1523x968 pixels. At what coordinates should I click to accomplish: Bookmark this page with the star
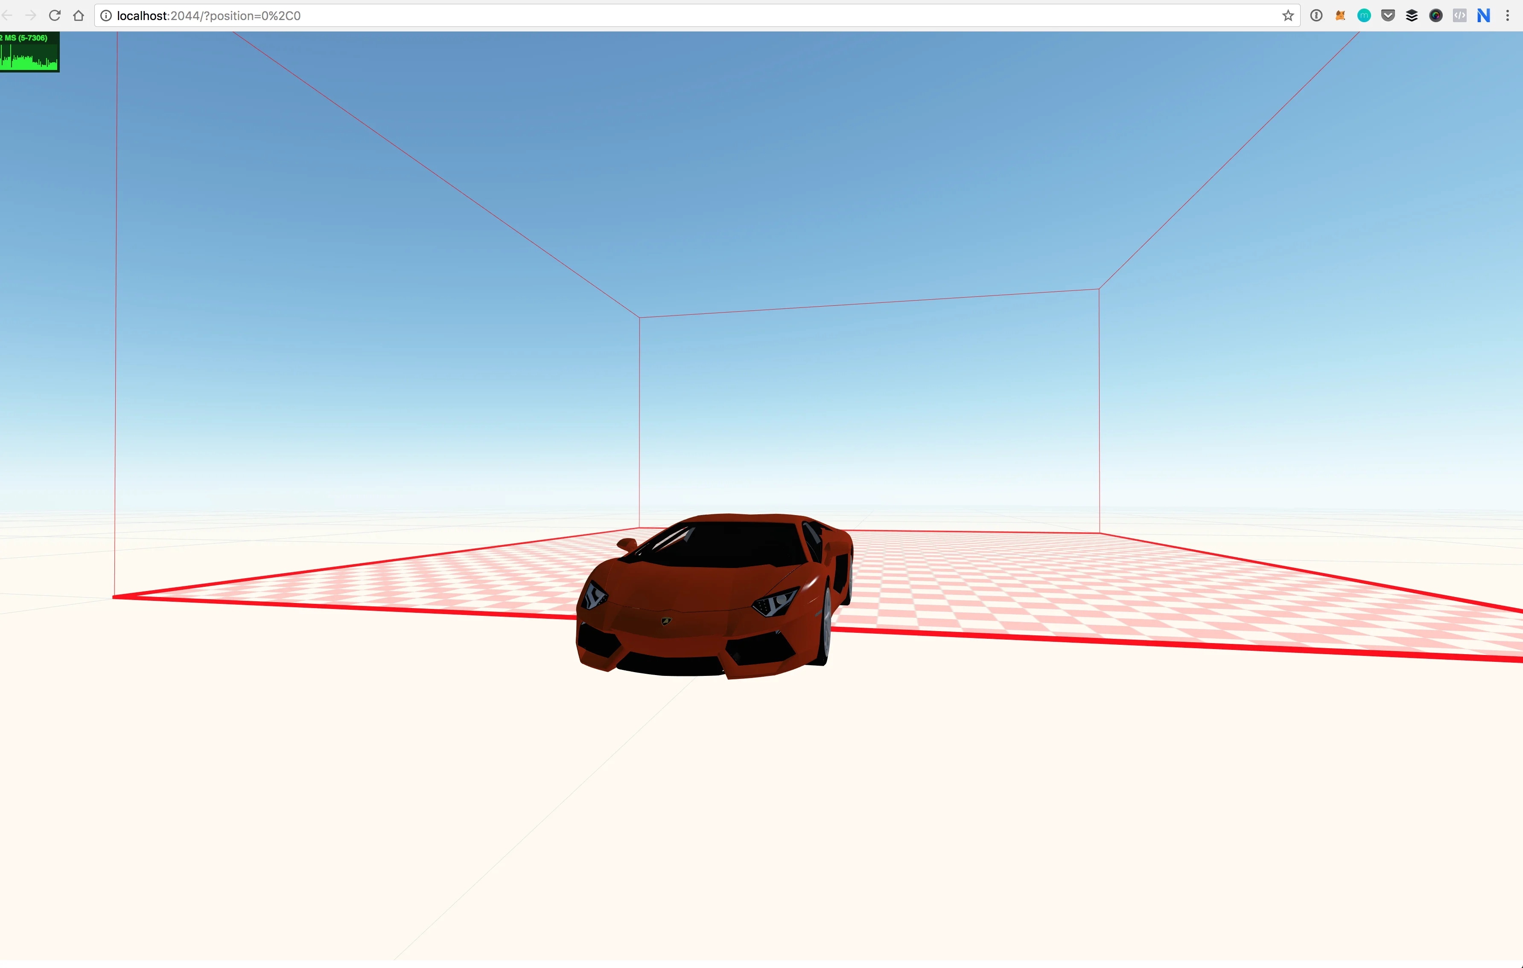click(x=1288, y=16)
